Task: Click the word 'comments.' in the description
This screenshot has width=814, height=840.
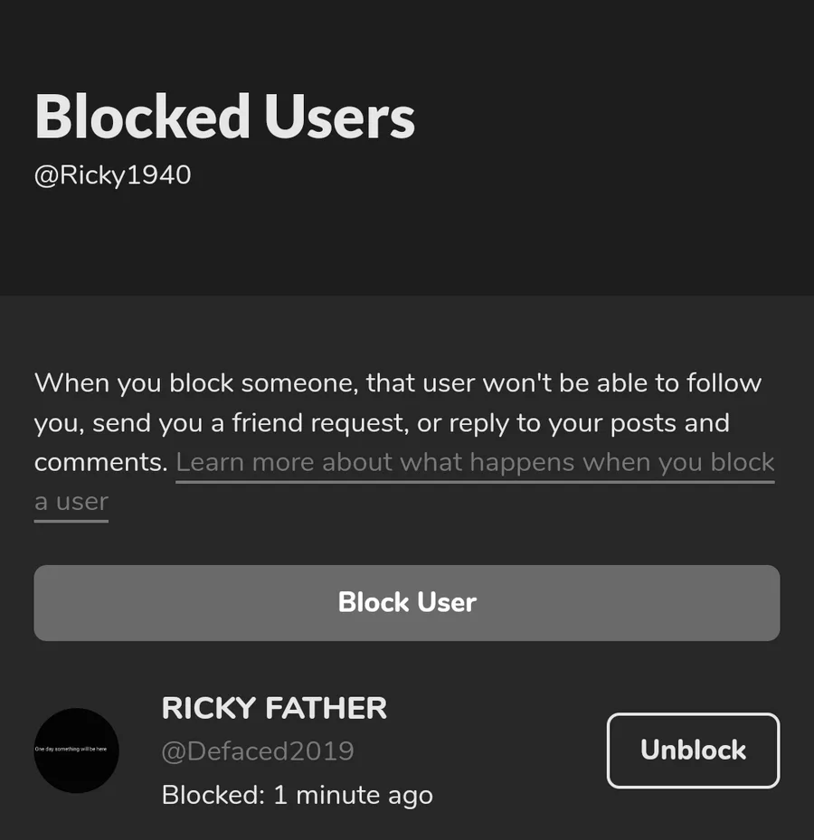Action: [101, 463]
